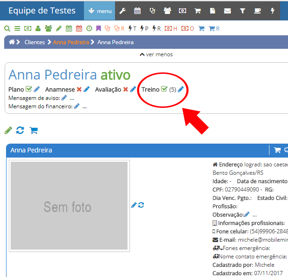Click the pencil edit icon next to Treino
Viewport: 288px width, 277px height.
tap(181, 89)
